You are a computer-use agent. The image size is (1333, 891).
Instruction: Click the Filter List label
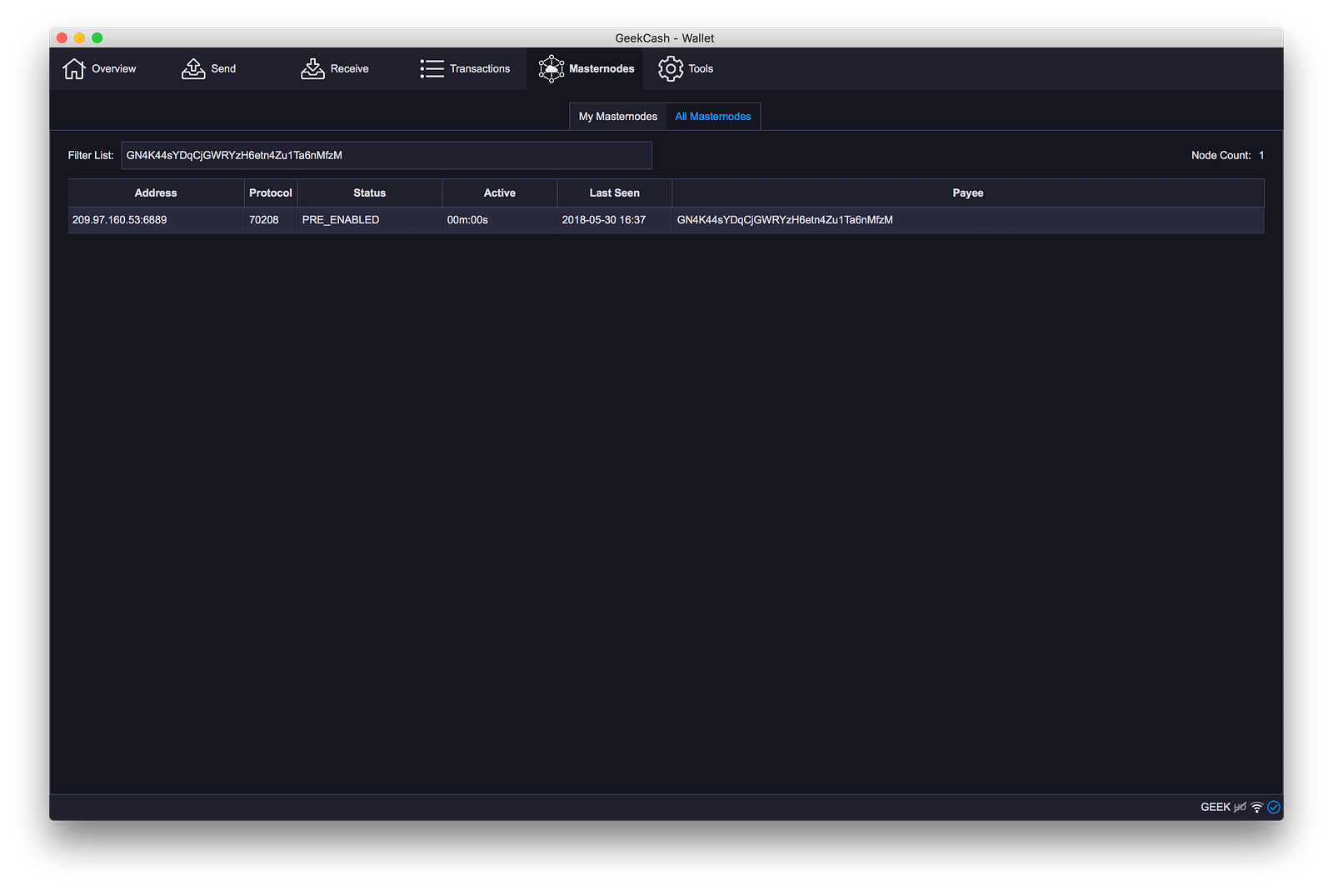click(91, 155)
